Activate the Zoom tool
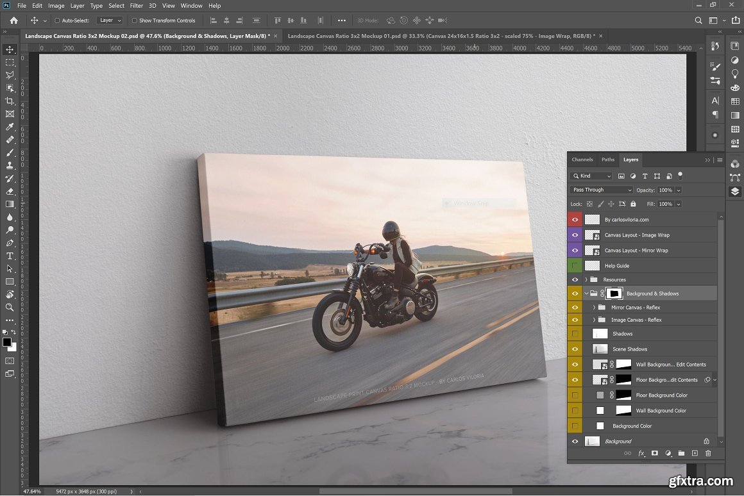This screenshot has width=744, height=496. click(x=10, y=307)
